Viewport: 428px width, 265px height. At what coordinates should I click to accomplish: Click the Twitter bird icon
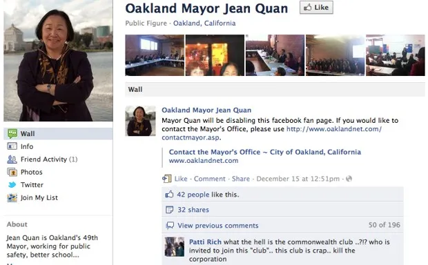12,185
